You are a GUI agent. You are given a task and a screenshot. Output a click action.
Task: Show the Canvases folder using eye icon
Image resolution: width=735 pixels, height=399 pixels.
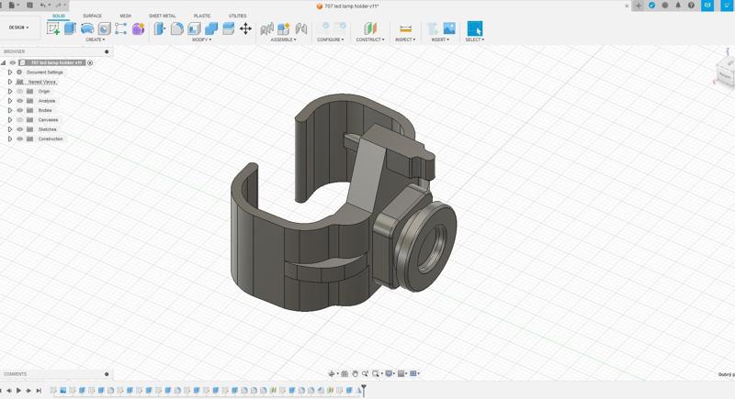click(19, 120)
